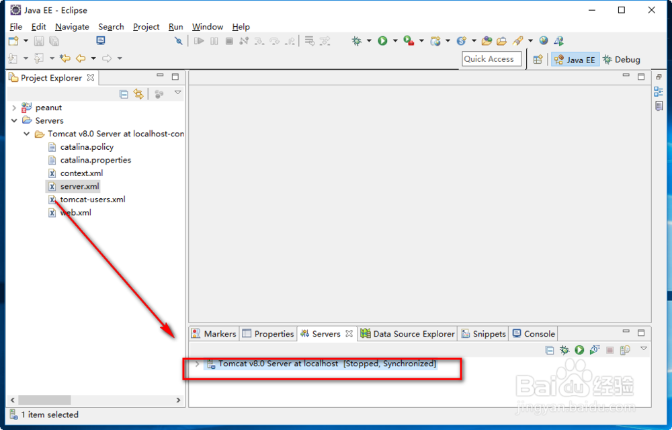This screenshot has width=672, height=430.
Task: Open the Web Browser globe icon
Action: [x=544, y=41]
